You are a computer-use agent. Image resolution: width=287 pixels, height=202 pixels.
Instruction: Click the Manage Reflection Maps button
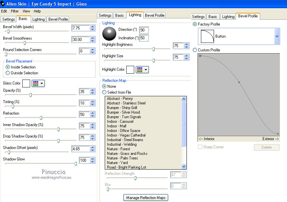(146, 197)
